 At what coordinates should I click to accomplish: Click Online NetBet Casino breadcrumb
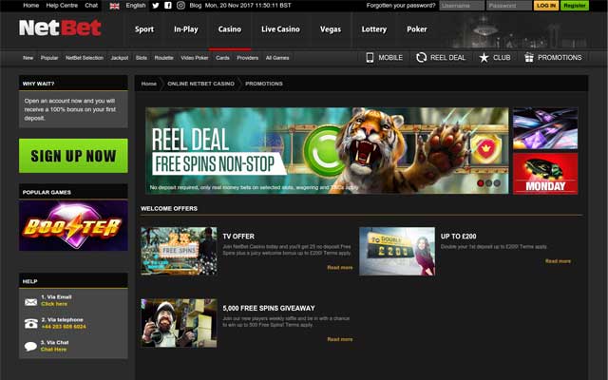pyautogui.click(x=200, y=84)
